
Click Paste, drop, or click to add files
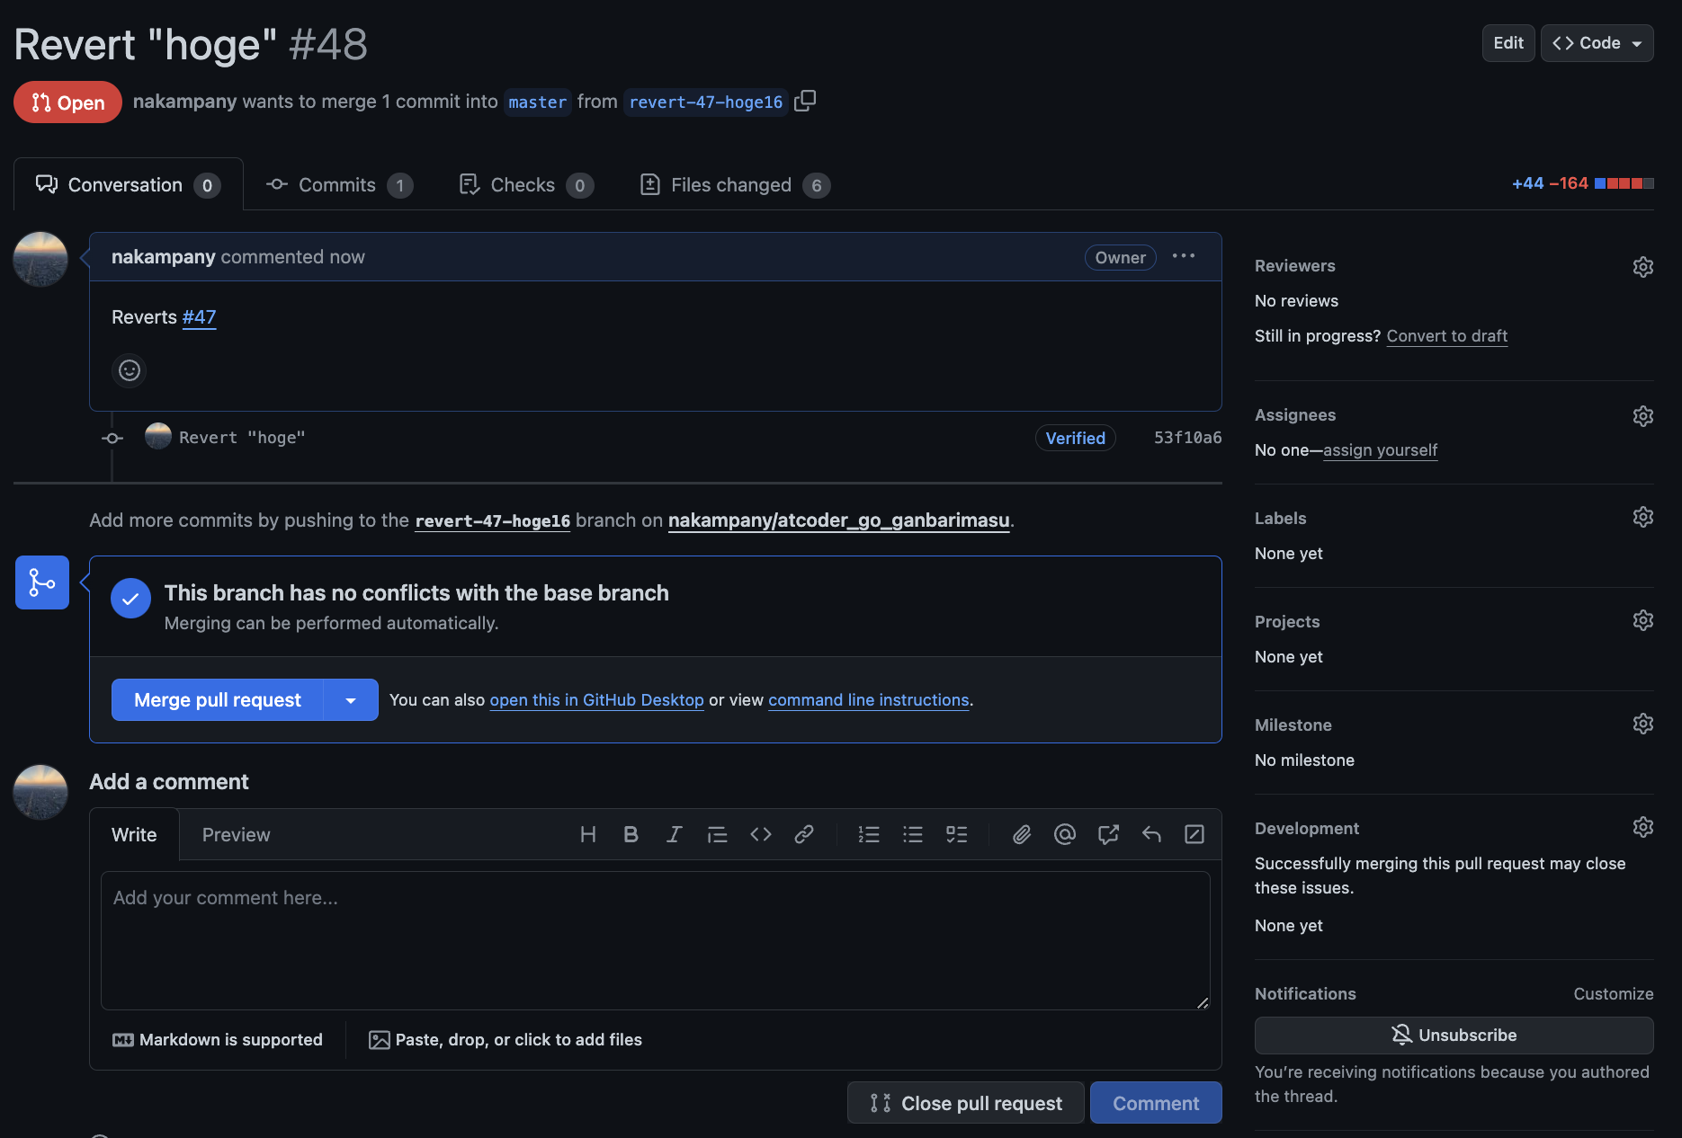coord(505,1039)
